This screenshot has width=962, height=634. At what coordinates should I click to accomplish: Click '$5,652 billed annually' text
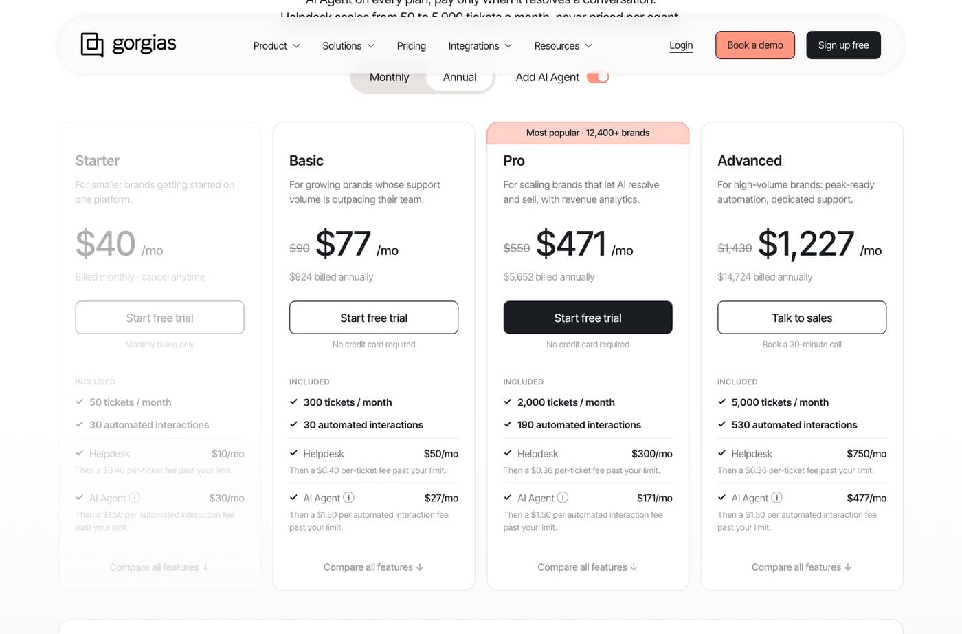(549, 277)
